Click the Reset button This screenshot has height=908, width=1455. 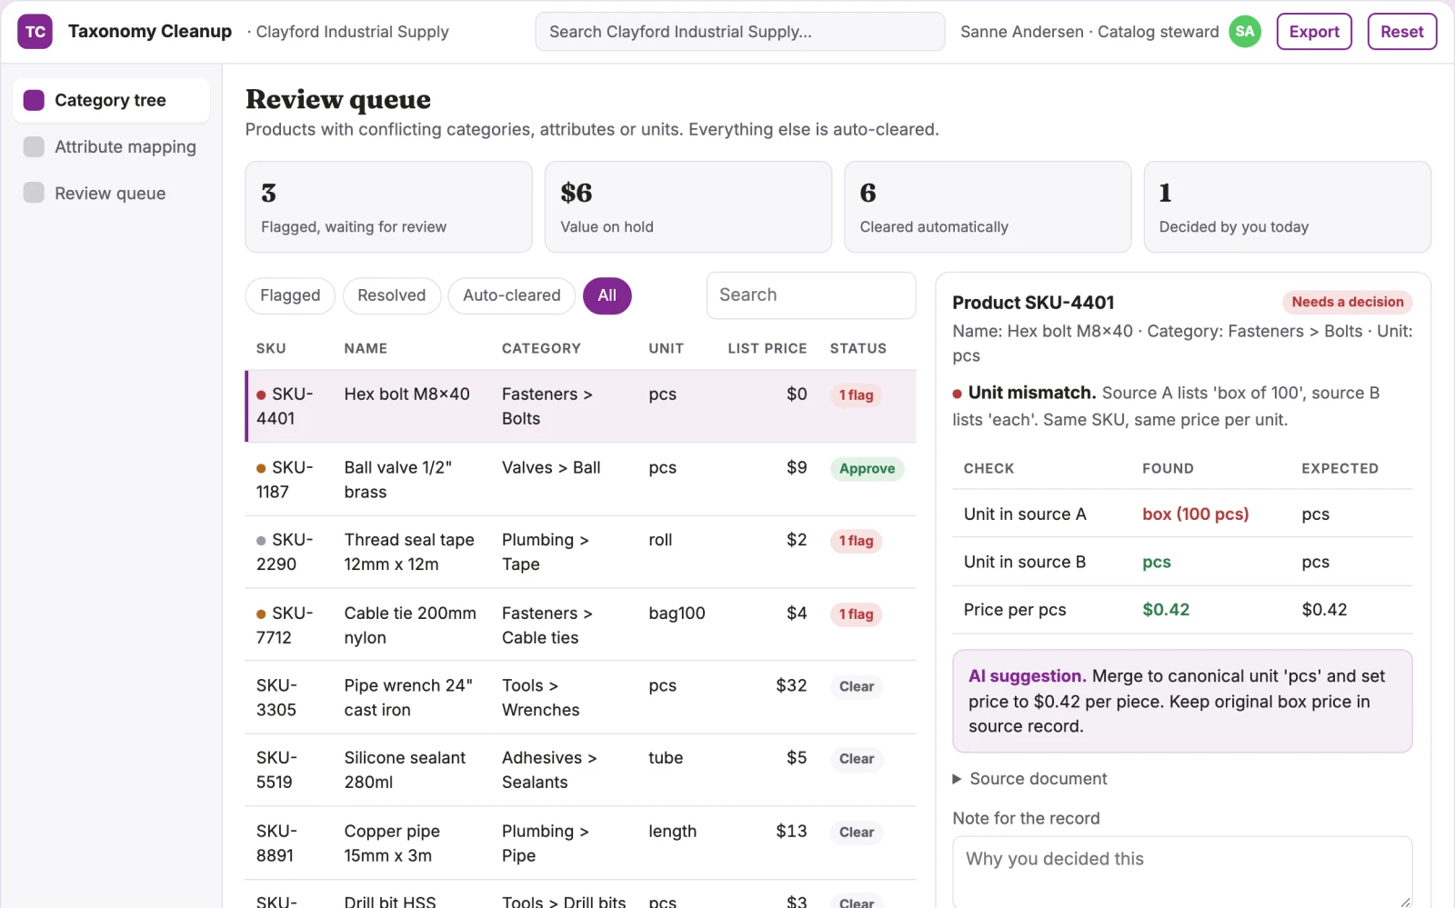[1401, 32]
